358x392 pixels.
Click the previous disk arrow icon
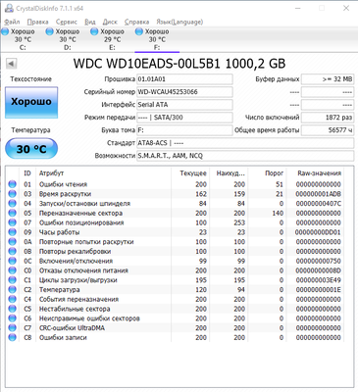[x=12, y=64]
